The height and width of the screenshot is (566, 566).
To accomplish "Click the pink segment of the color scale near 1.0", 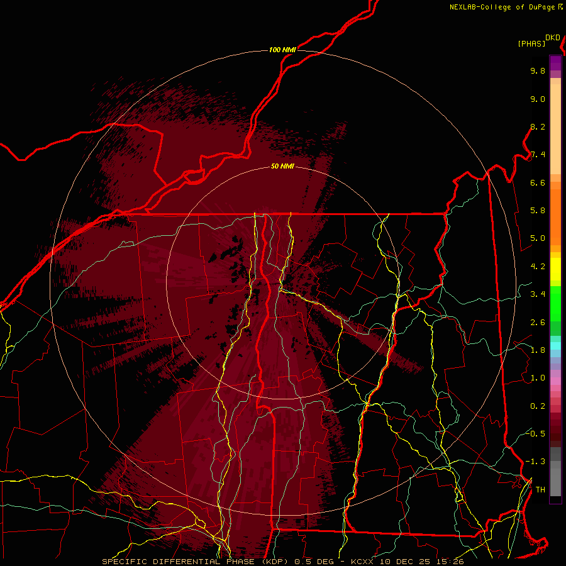I will 555,380.
